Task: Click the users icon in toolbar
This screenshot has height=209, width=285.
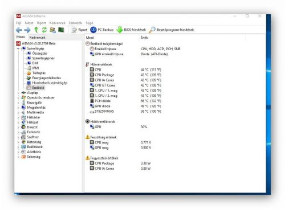Action: click(52, 30)
